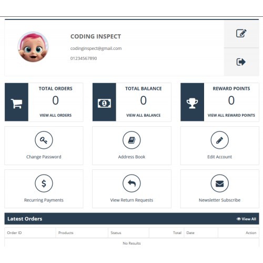Viewport: 263px width, 263px height.
Task: Click the dollar sign Recurring Payments icon
Action: [44, 184]
